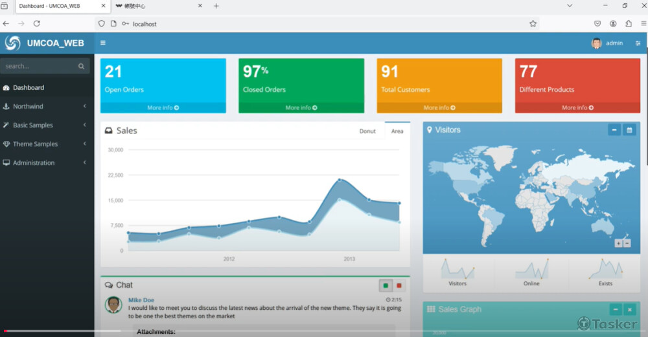Image resolution: width=648 pixels, height=337 pixels.
Task: Expand the Basic Samples sidebar menu
Action: click(x=45, y=125)
